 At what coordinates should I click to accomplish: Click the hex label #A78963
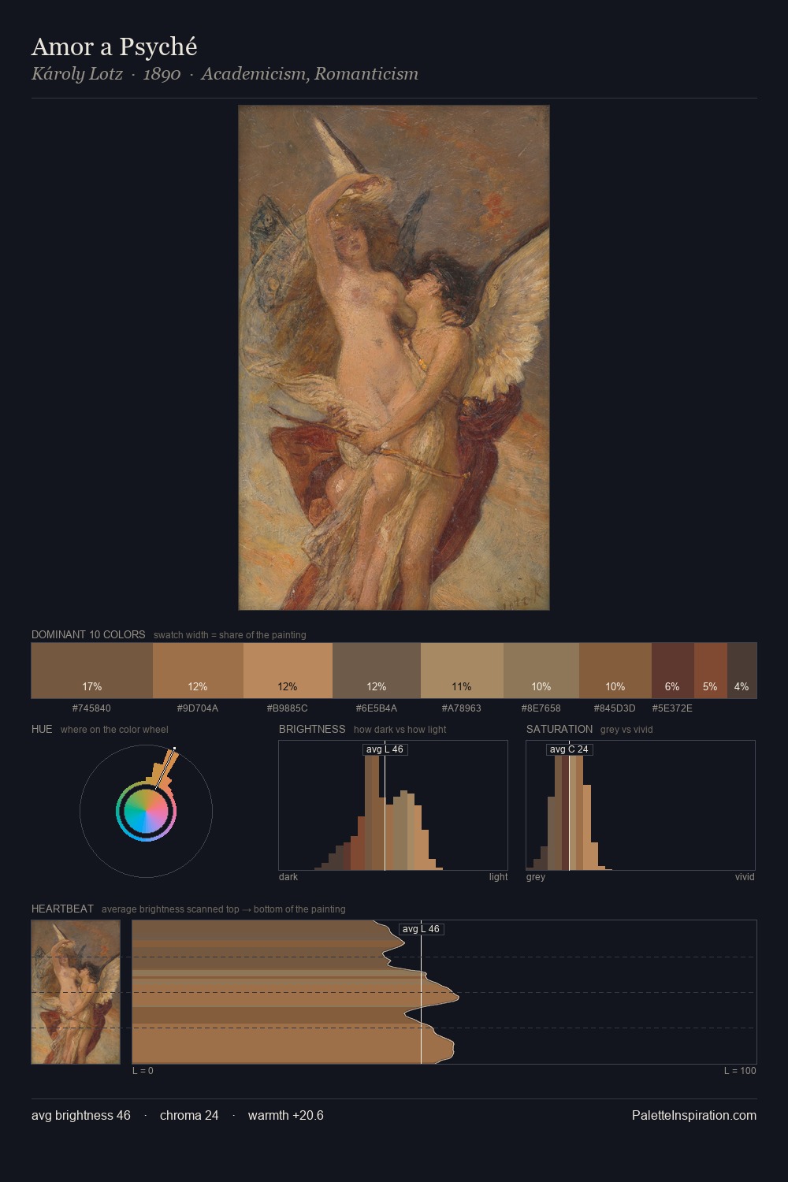(x=461, y=708)
